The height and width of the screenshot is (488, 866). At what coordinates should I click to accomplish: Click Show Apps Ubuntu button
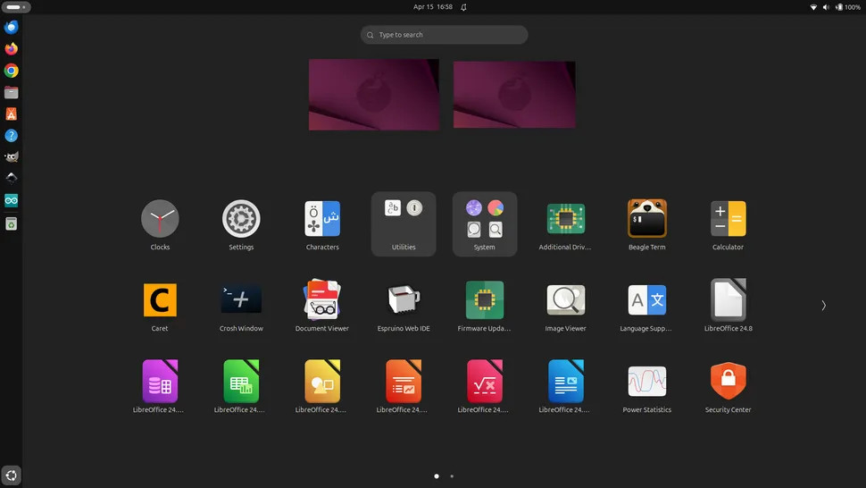pos(11,475)
